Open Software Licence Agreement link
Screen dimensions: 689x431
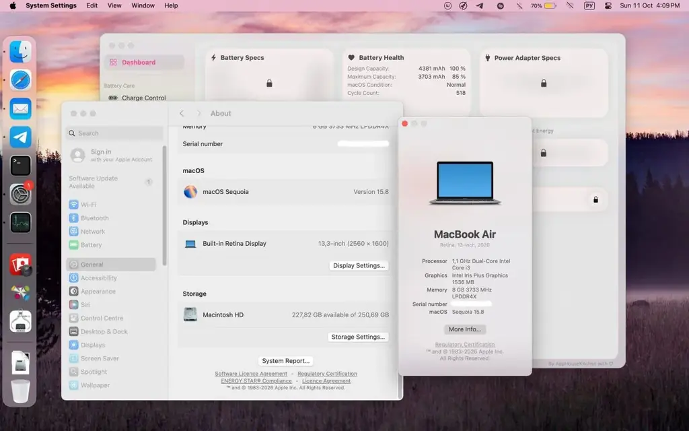coord(251,374)
